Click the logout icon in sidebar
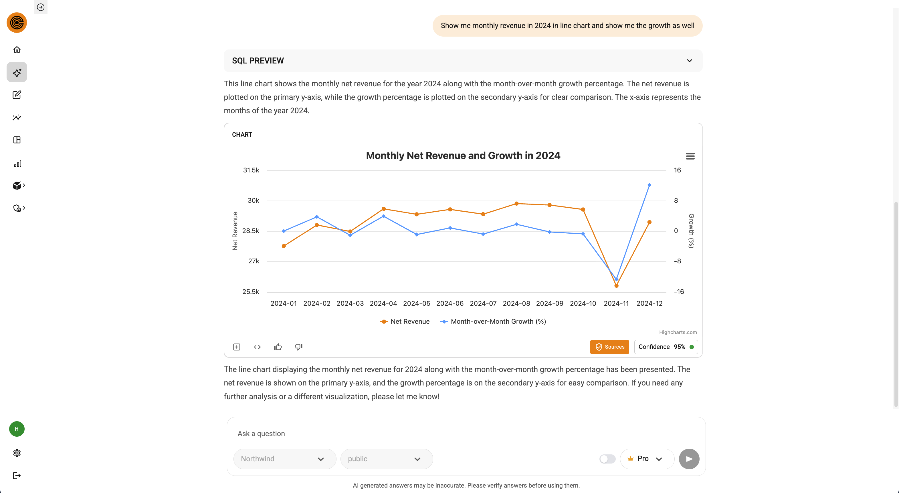The image size is (899, 493). (x=17, y=476)
